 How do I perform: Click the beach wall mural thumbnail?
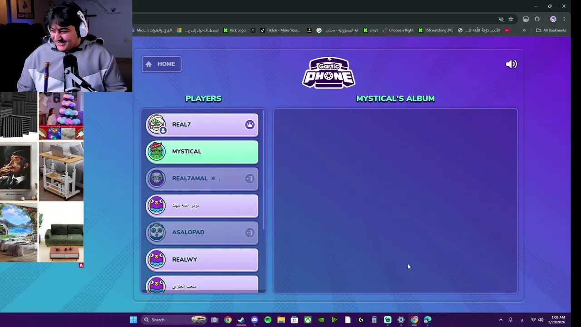coord(19,233)
